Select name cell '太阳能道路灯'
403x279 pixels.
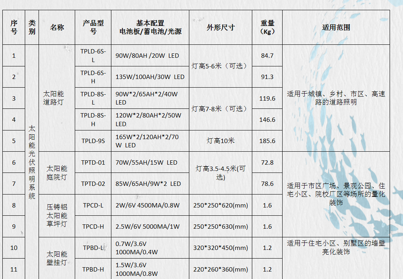tap(57, 98)
